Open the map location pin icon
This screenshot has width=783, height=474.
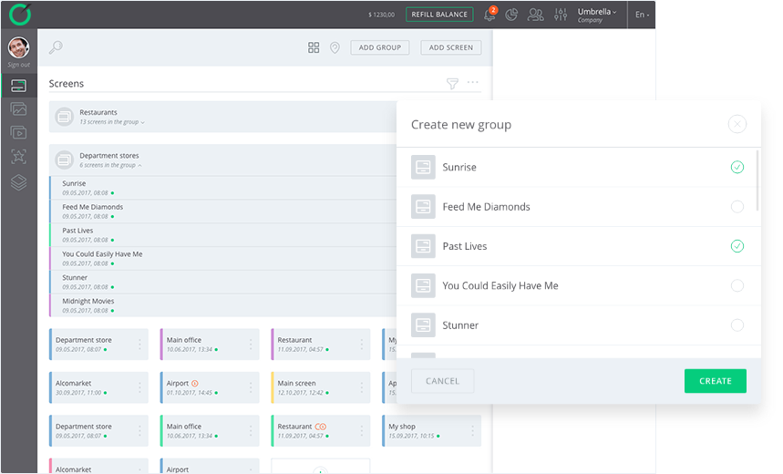[335, 47]
